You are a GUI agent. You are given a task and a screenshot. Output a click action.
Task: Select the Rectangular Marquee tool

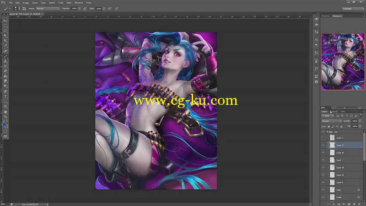coord(5,26)
